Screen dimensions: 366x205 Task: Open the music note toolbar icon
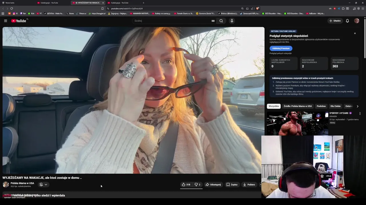[x=354, y=9]
